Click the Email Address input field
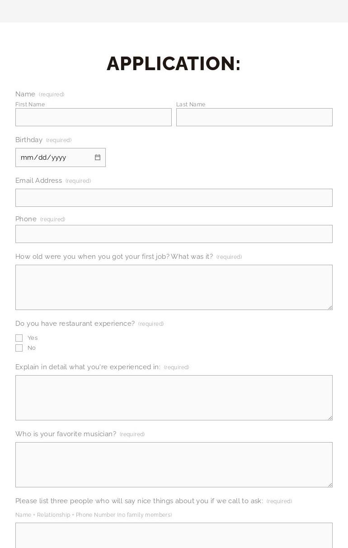Viewport: 348px width, 548px height. [174, 198]
